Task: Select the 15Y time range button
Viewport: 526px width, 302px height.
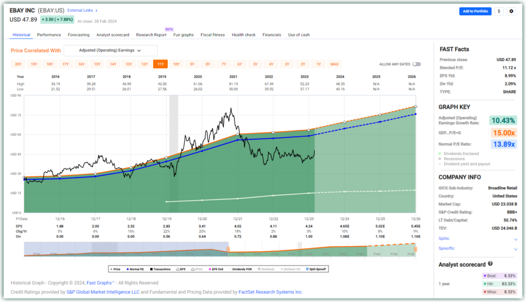Action: coord(97,64)
